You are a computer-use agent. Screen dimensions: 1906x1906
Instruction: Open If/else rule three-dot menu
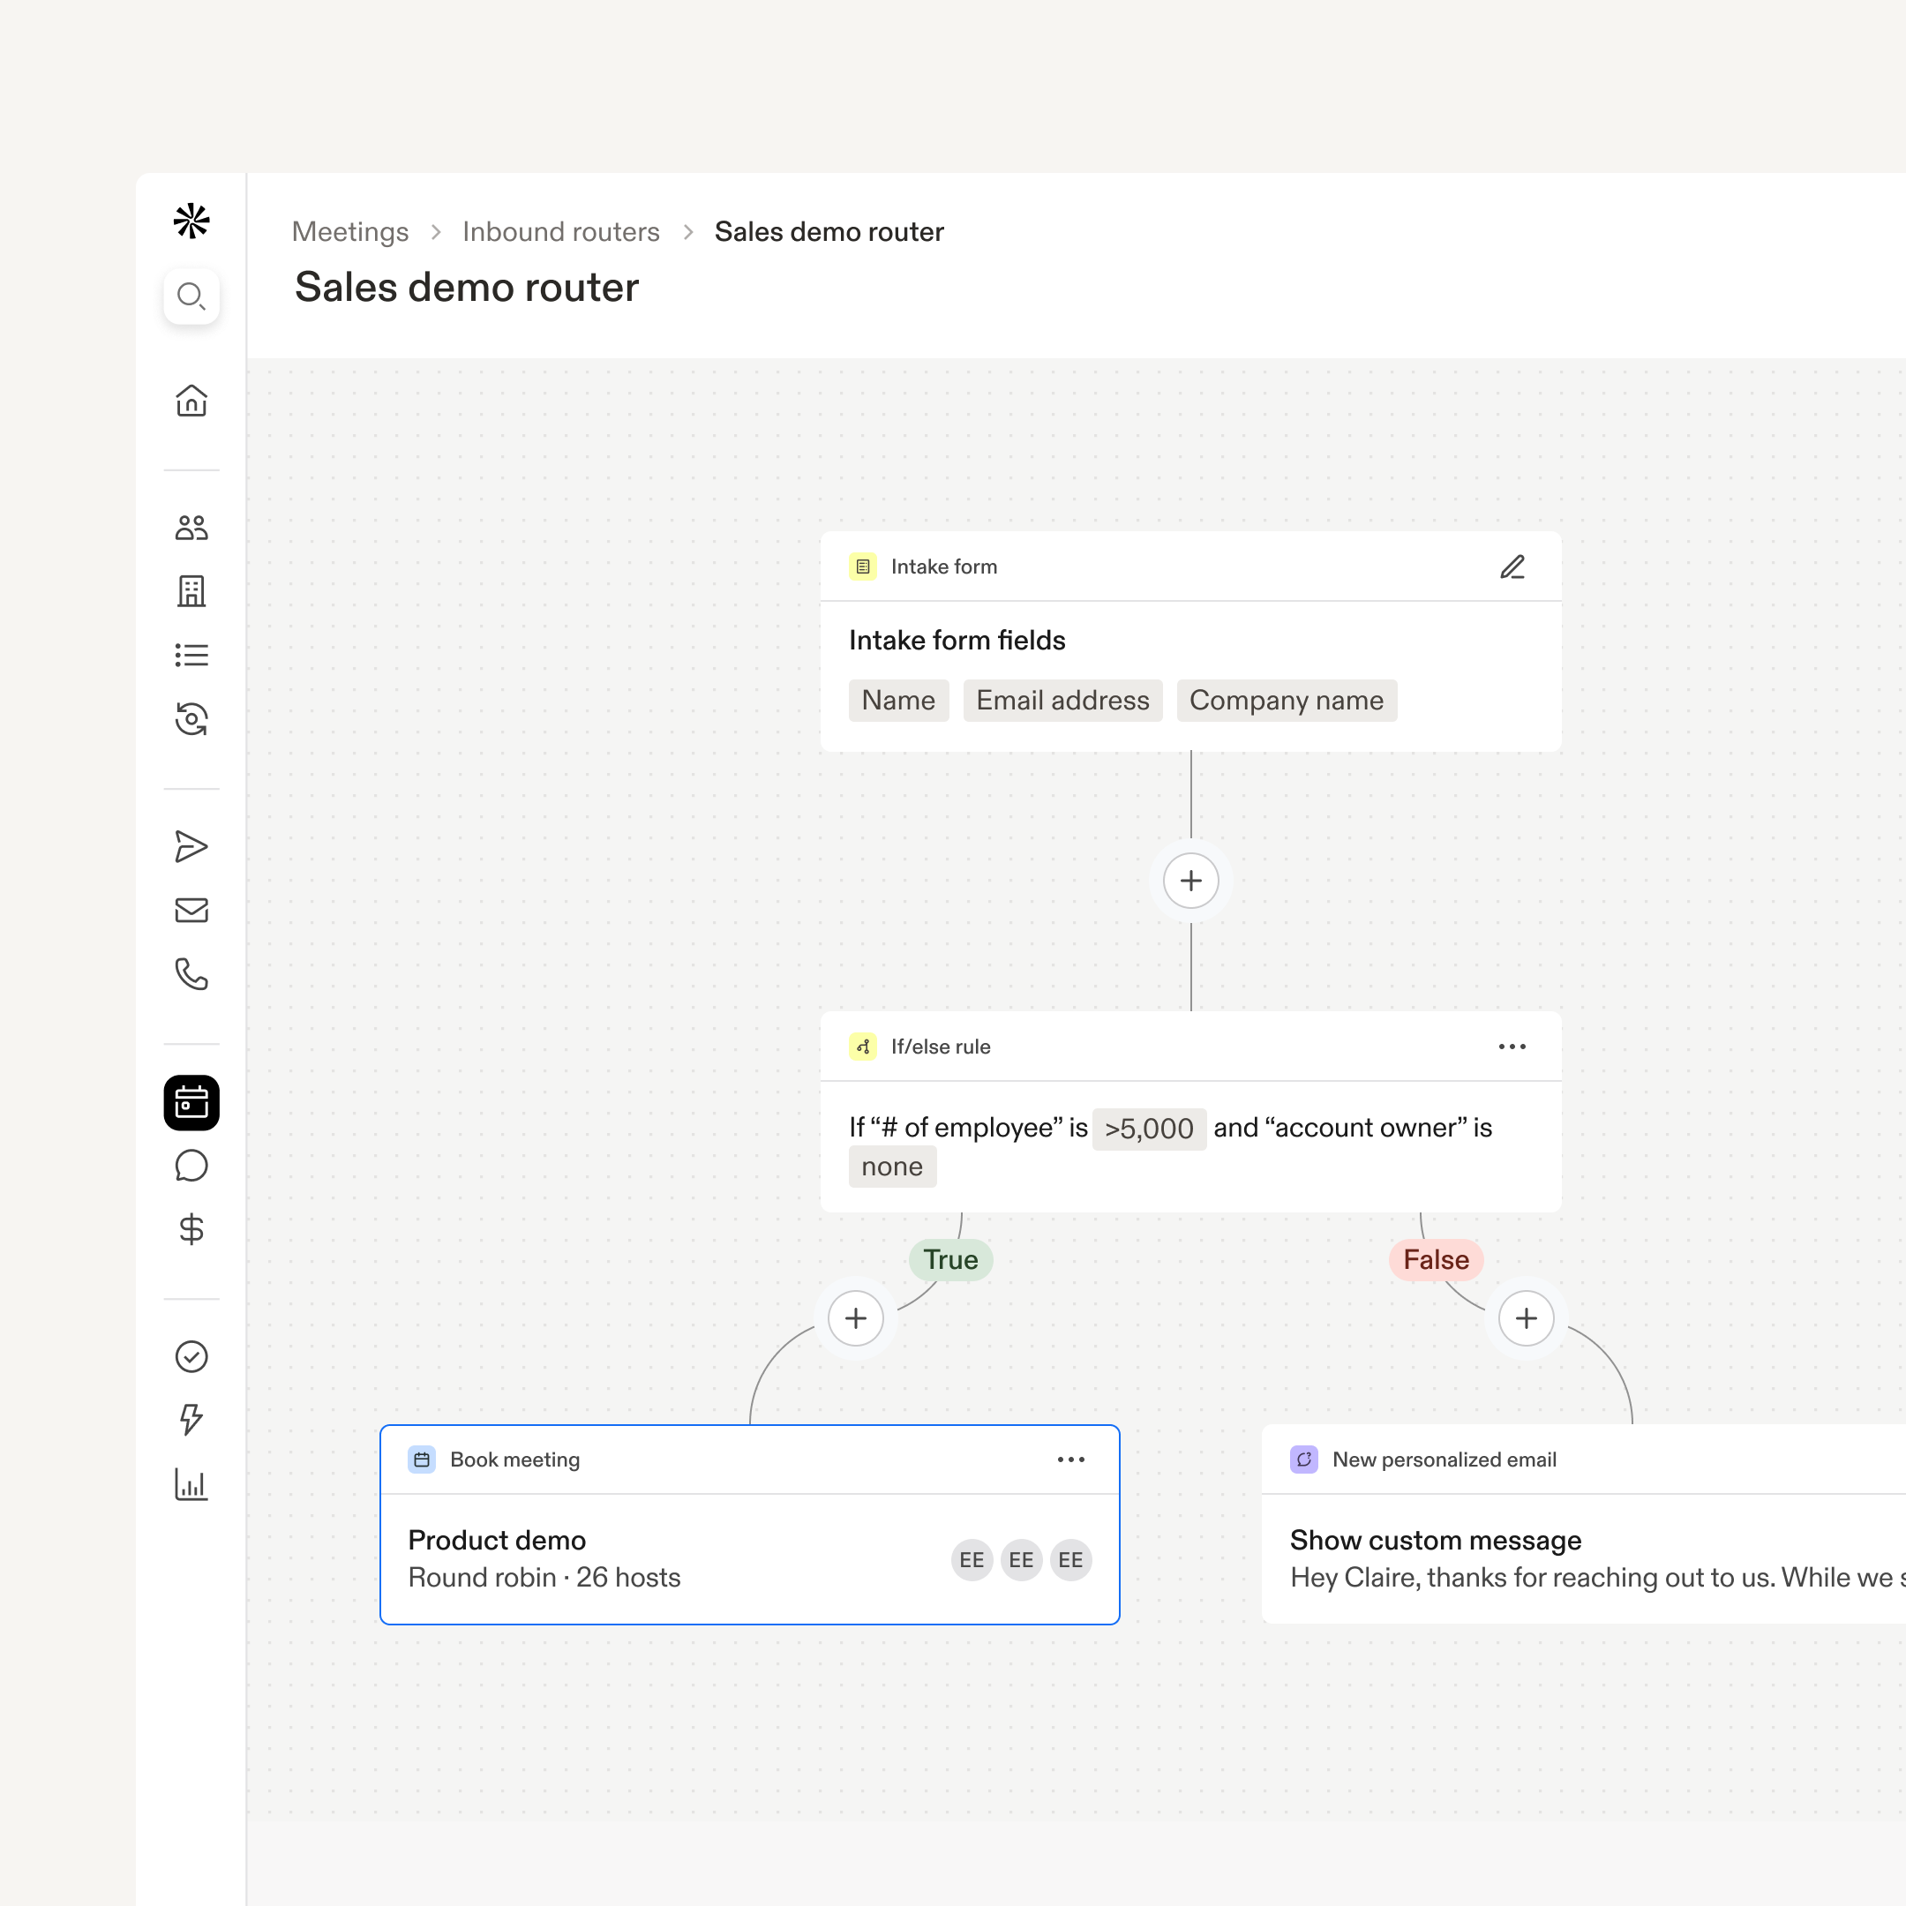point(1512,1047)
